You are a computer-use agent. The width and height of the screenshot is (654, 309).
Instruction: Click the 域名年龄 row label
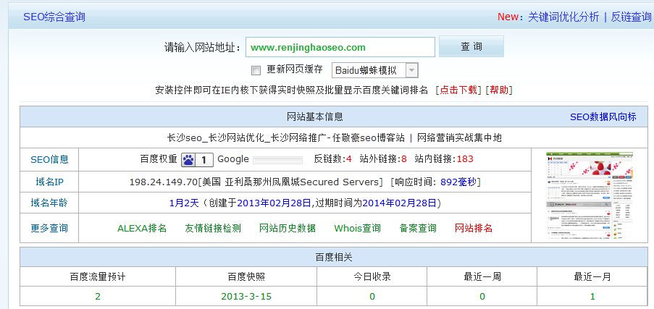(49, 203)
